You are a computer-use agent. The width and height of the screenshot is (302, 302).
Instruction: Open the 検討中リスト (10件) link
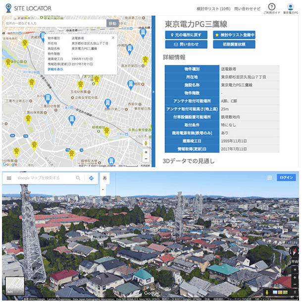[x=213, y=9]
